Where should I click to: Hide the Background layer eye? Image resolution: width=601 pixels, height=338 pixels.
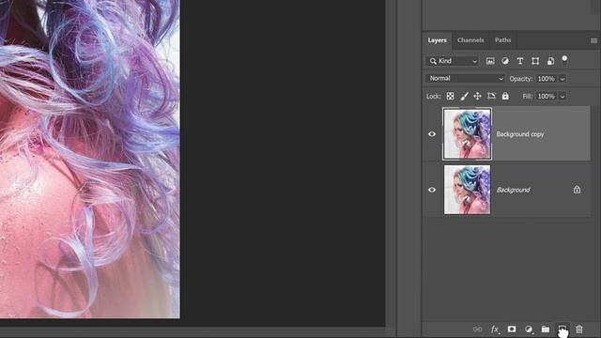(x=432, y=190)
